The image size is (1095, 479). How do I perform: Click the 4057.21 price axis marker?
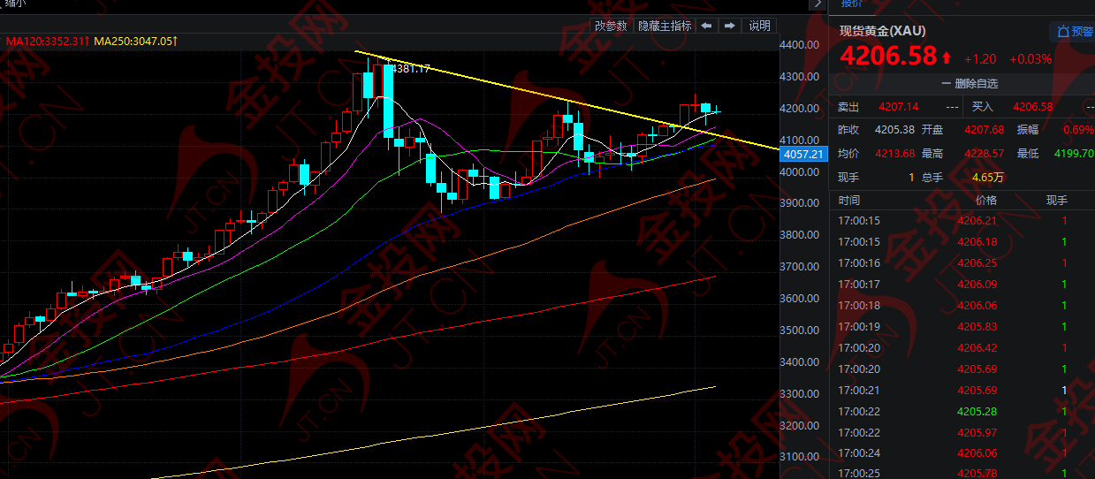point(802,154)
